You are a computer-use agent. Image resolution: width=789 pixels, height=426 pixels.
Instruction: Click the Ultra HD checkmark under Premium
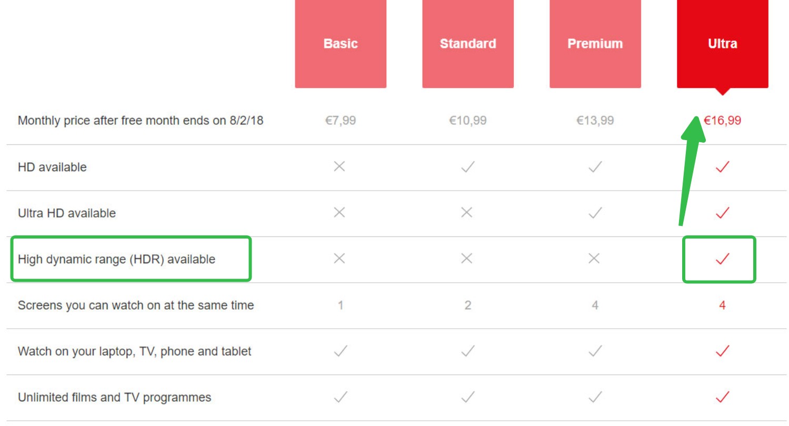595,213
